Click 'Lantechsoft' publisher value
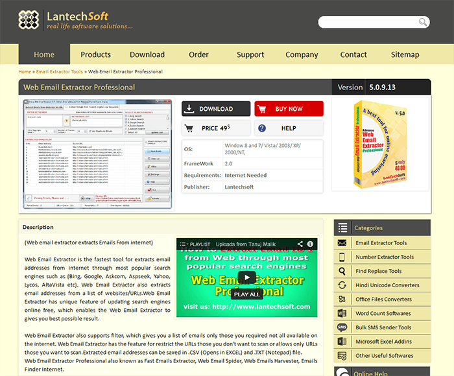The width and height of the screenshot is (454, 376). pyautogui.click(x=239, y=187)
